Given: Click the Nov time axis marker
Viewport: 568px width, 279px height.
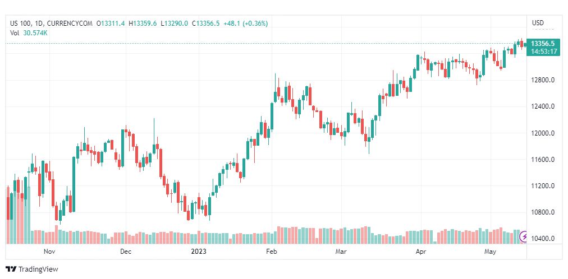Looking at the screenshot, I should pyautogui.click(x=50, y=252).
